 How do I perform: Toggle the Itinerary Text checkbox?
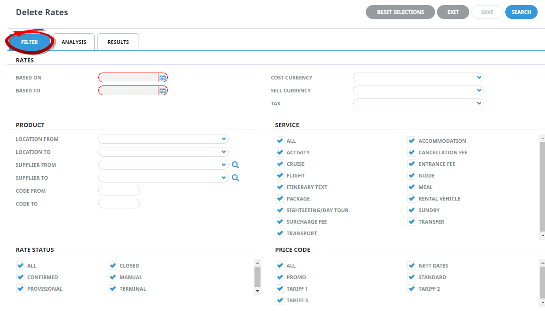(x=280, y=187)
